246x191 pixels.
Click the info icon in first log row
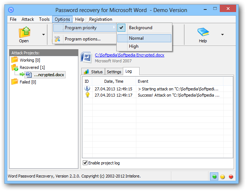click(x=87, y=89)
